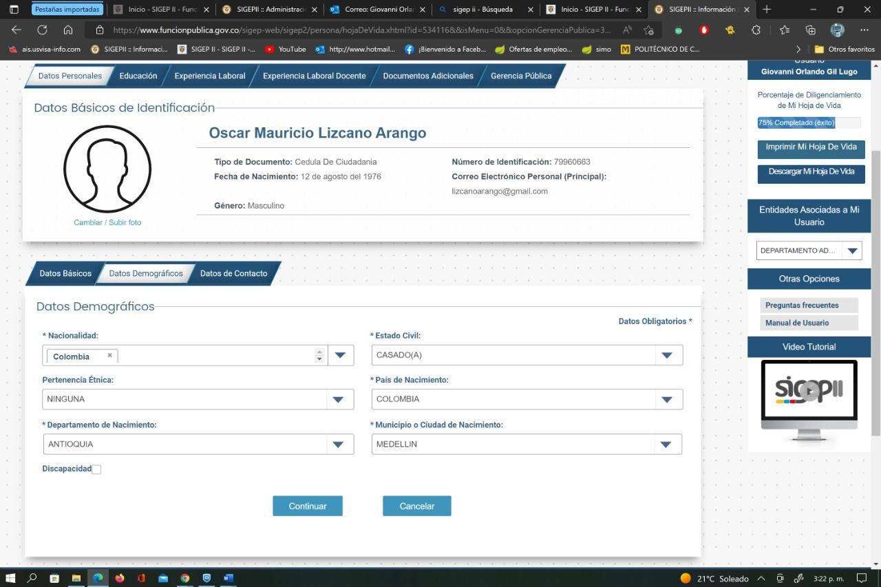Go to the browser home page icon
This screenshot has height=587, width=881.
(67, 30)
